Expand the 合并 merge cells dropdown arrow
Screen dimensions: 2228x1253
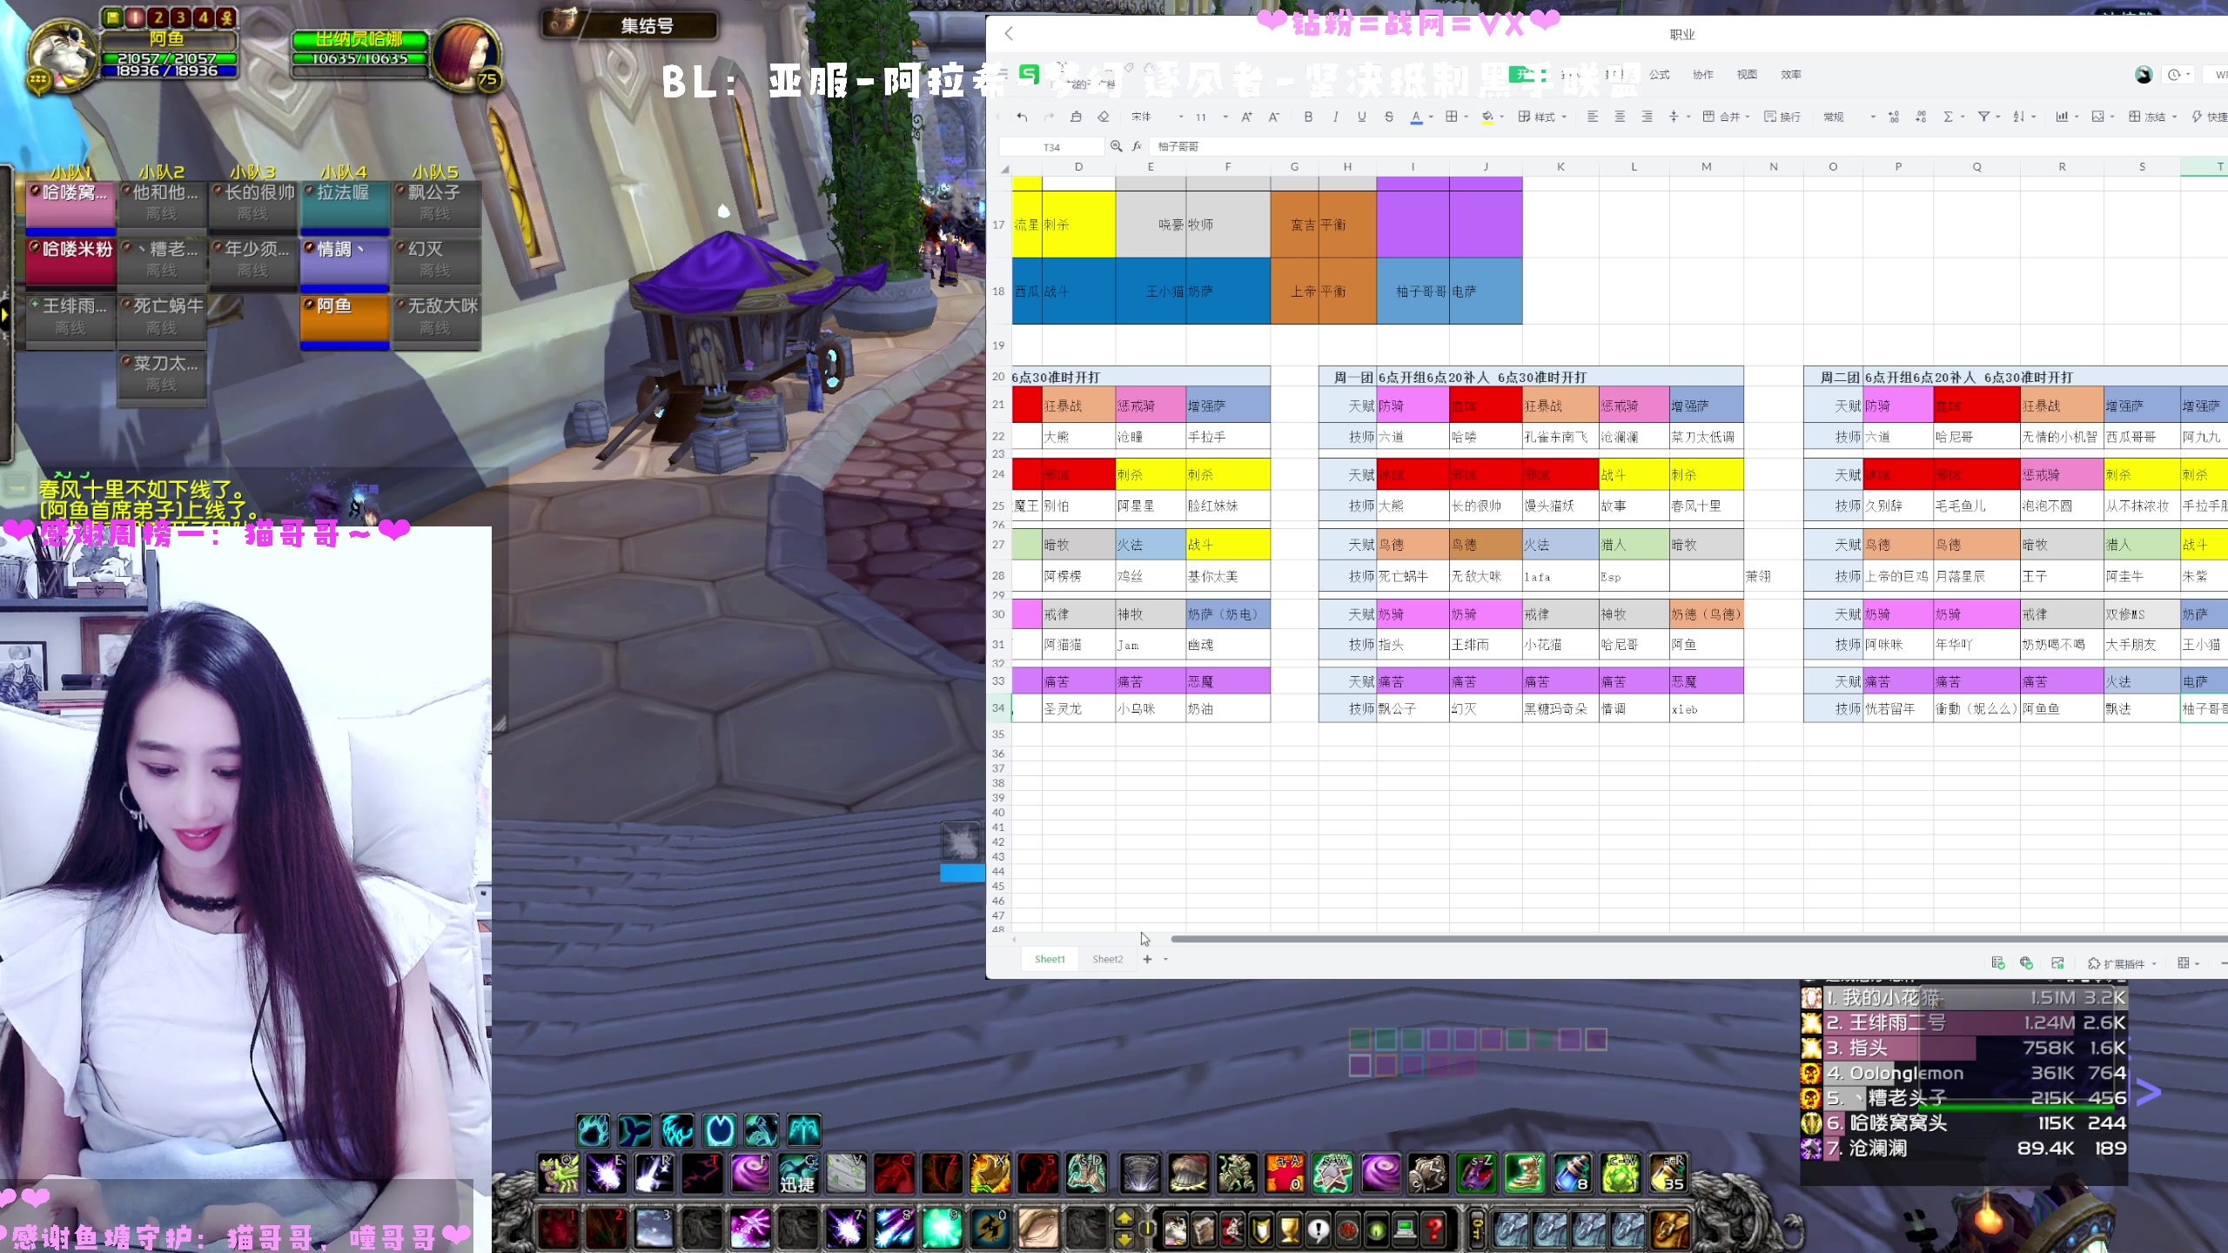point(1747,117)
